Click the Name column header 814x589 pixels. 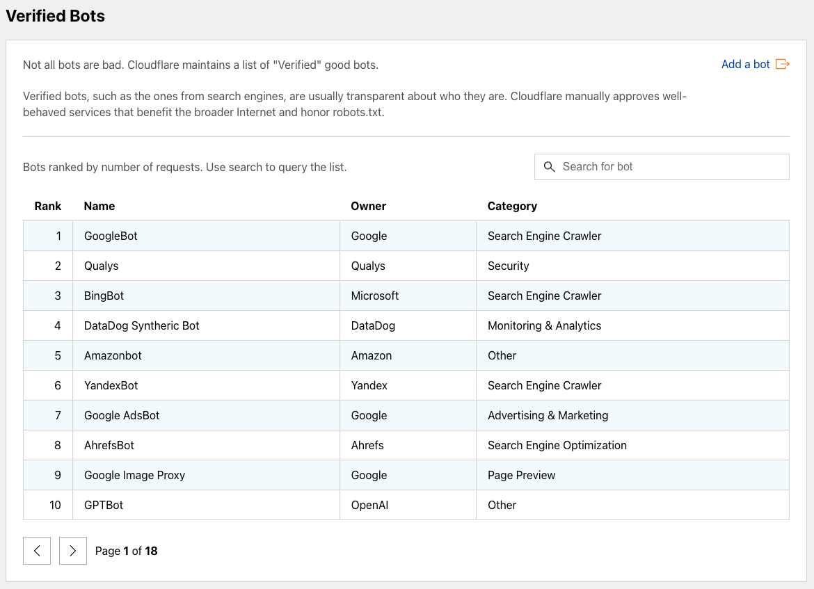(x=99, y=206)
